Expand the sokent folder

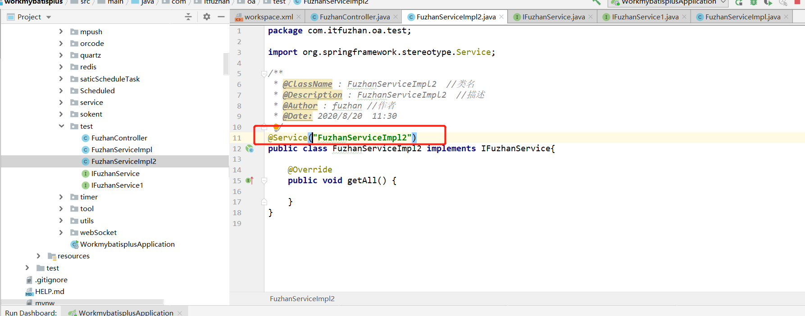[x=61, y=114]
